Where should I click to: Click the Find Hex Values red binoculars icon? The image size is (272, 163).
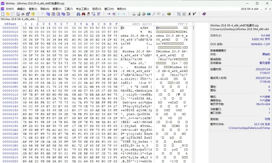point(83,14)
